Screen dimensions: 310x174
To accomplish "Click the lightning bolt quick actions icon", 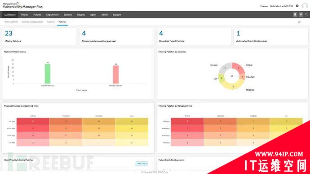I will click(301, 14).
